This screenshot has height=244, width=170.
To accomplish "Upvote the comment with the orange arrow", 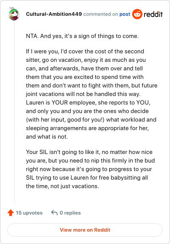I will point(11,212).
